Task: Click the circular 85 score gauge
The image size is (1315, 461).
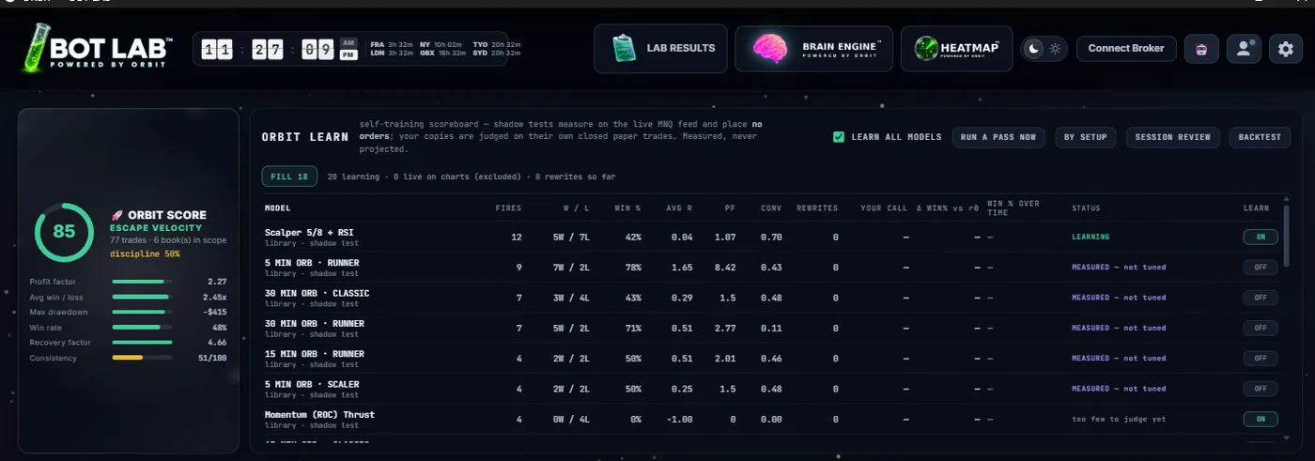Action: click(x=64, y=232)
